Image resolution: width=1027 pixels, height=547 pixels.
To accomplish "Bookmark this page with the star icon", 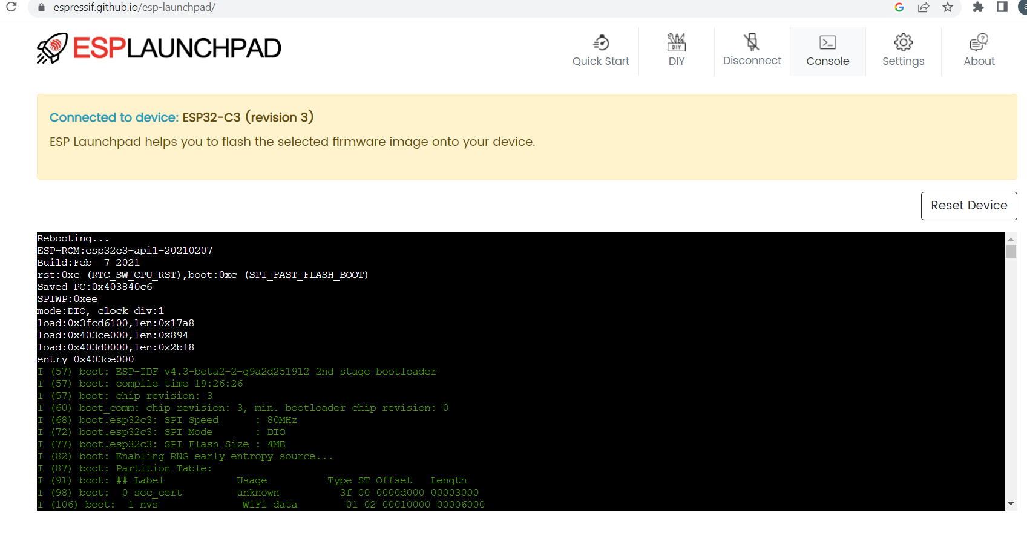I will (948, 7).
